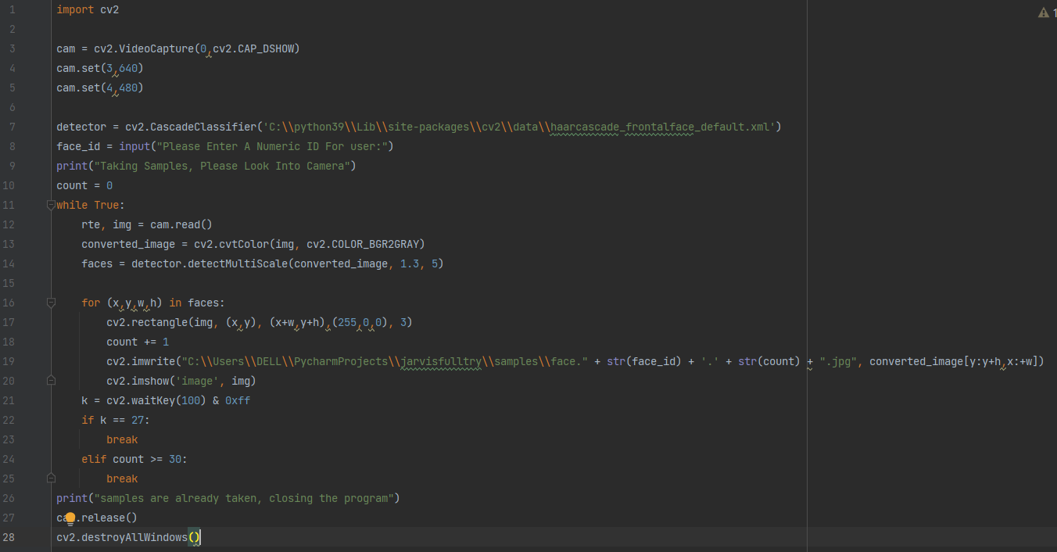Place cursor on 'import cv2' statement

pyautogui.click(x=88, y=9)
